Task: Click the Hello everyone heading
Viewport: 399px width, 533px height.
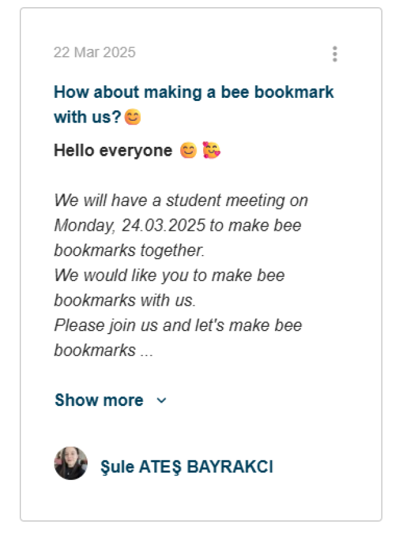Action: tap(113, 150)
